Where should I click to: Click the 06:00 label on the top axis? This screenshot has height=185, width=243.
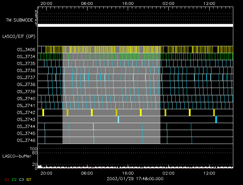point(87,3)
